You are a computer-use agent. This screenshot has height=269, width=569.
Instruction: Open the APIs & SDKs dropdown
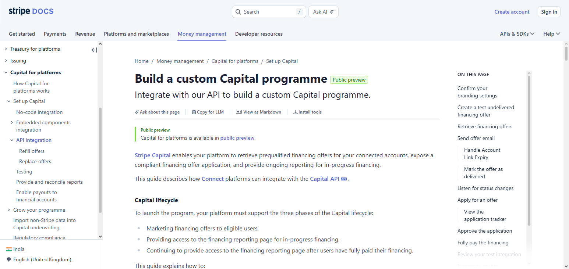click(x=517, y=34)
